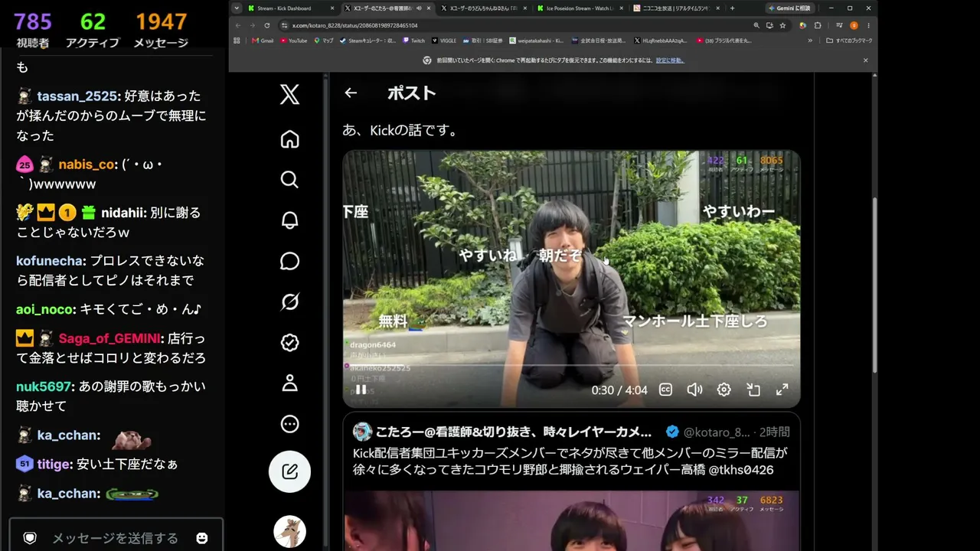Close the Ice Poseidon Stream tab
Screen dimensions: 980x551
[x=621, y=8]
